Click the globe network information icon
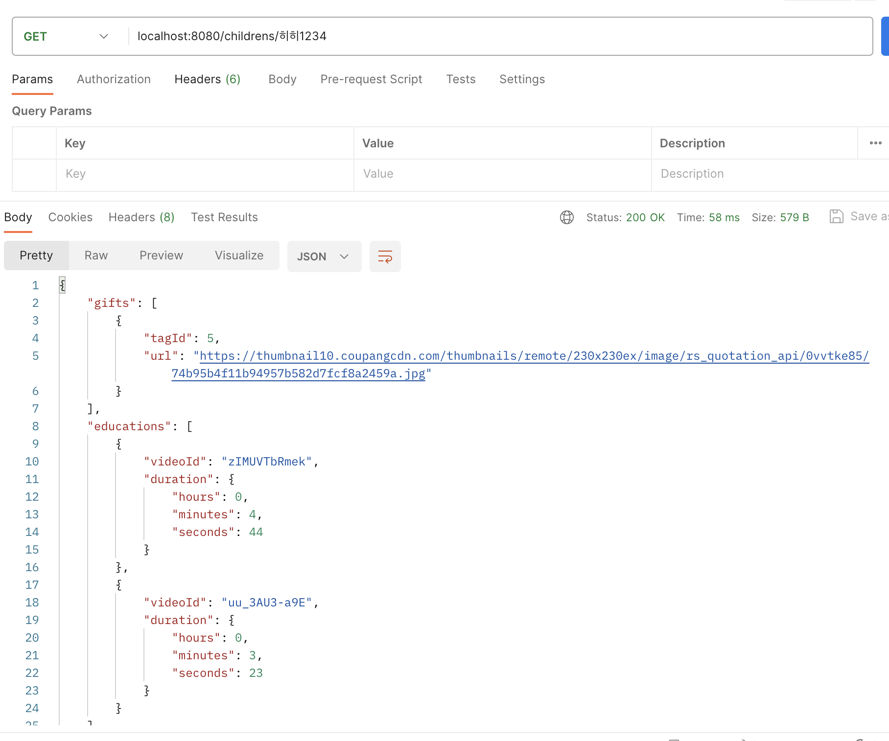 (x=567, y=217)
